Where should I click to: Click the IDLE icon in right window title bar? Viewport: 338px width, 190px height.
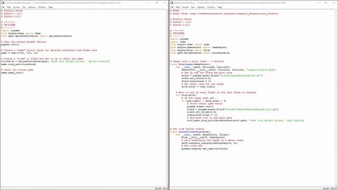[172, 3]
